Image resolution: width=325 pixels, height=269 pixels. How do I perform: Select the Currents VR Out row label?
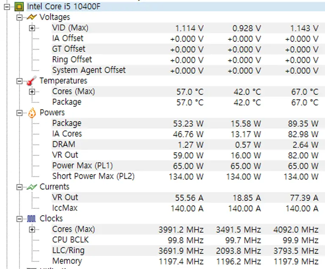[65, 197]
